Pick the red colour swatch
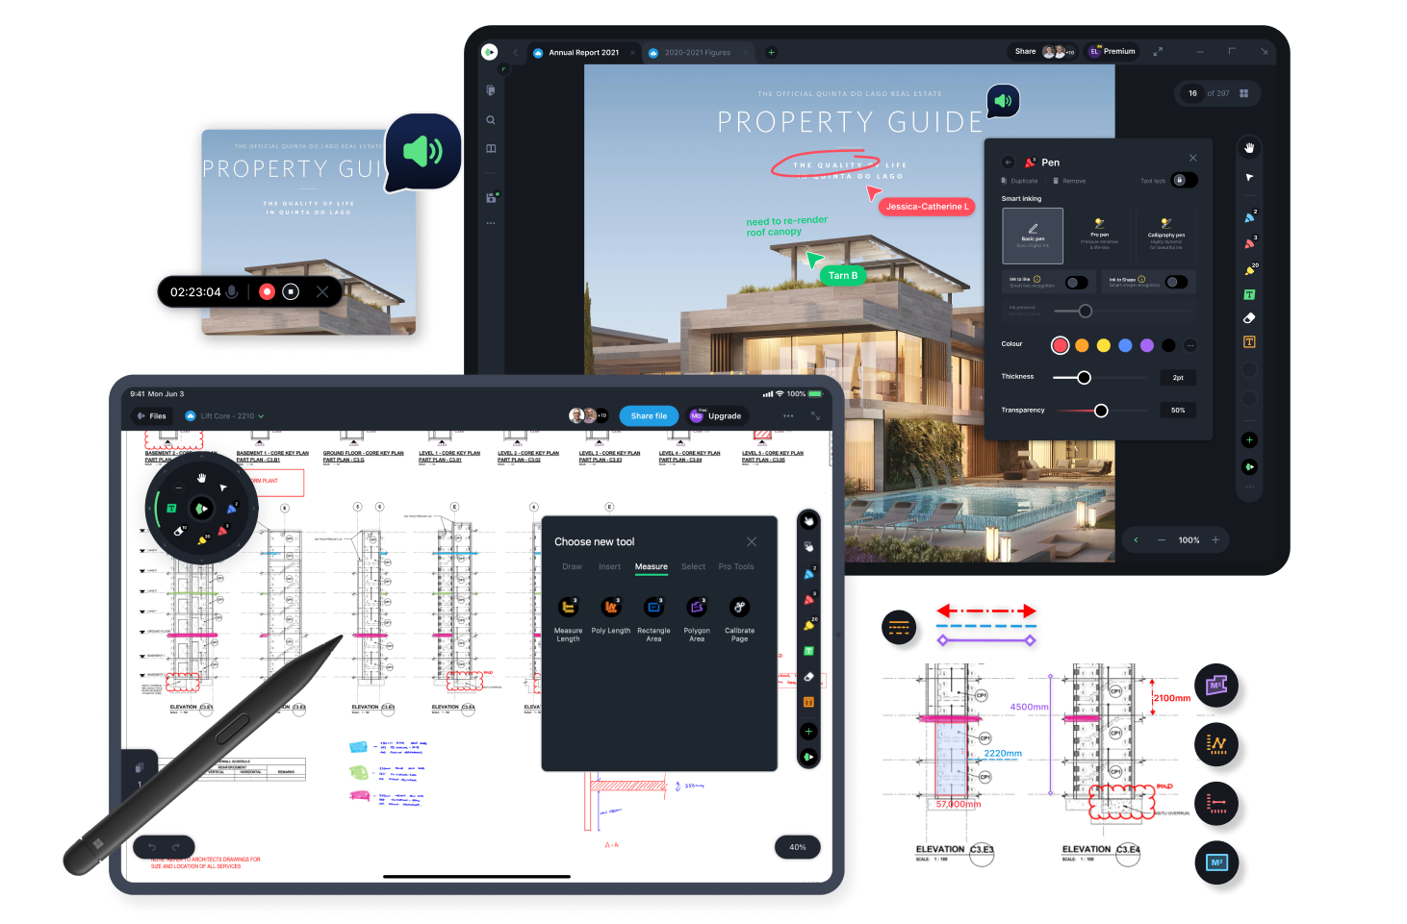The width and height of the screenshot is (1407, 924). [1060, 345]
